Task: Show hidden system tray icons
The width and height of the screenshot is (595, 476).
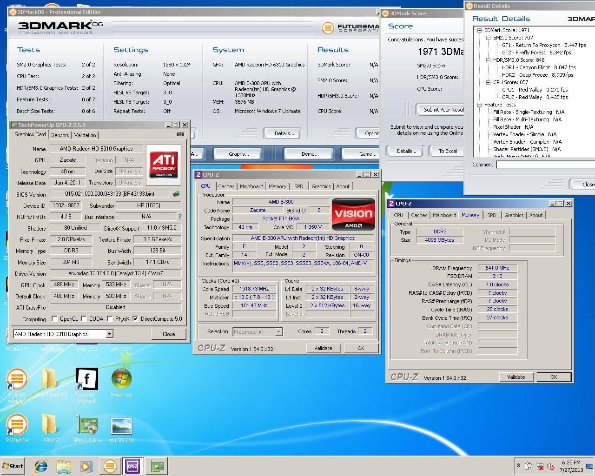Action: (518, 466)
